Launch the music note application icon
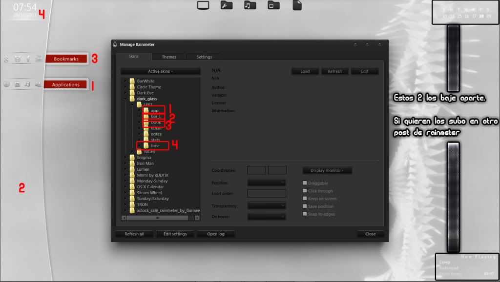500x282 pixels. point(27,84)
